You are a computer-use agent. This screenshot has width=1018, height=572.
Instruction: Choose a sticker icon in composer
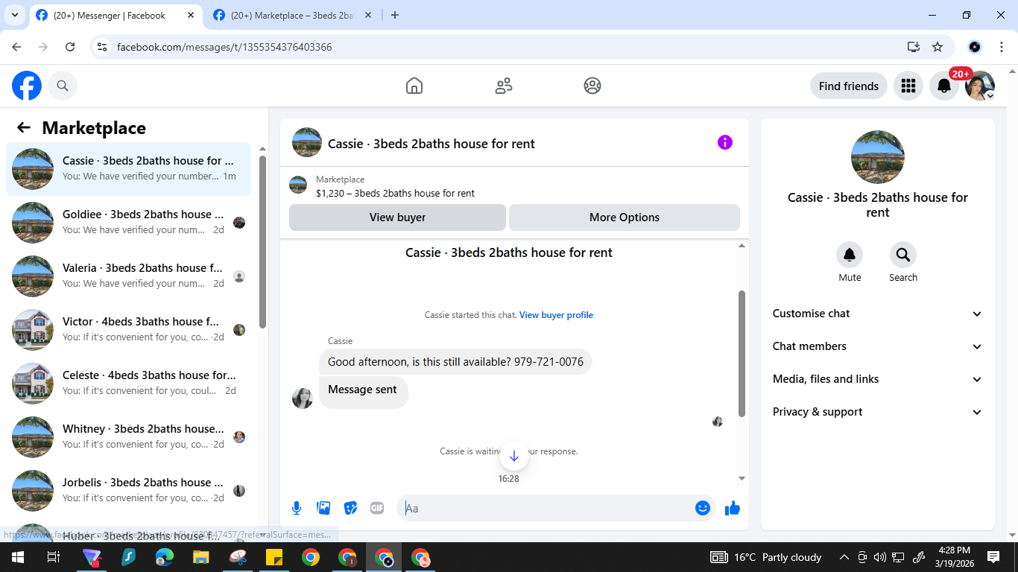click(350, 508)
